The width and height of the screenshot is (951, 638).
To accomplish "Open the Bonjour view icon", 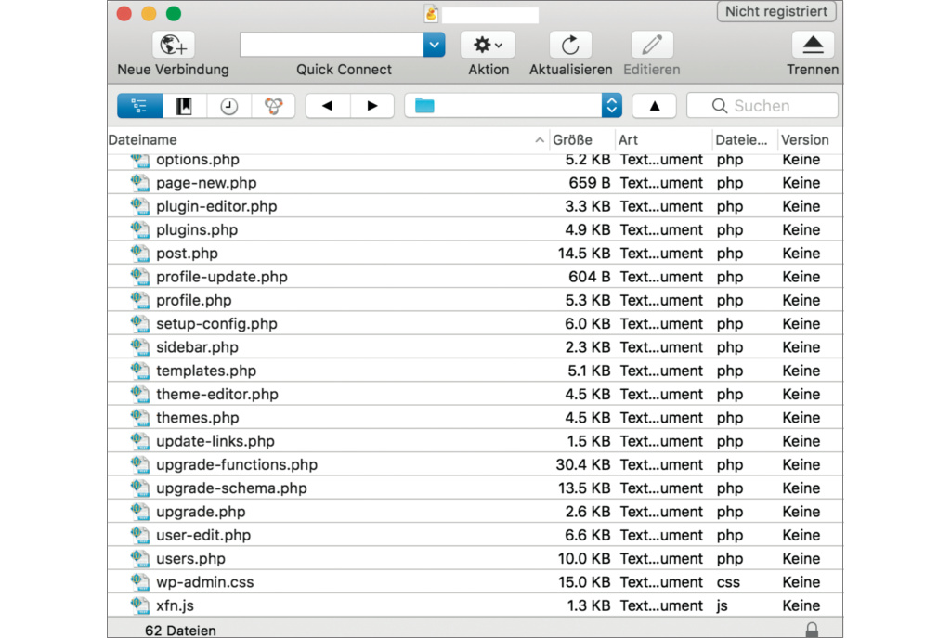I will point(273,106).
